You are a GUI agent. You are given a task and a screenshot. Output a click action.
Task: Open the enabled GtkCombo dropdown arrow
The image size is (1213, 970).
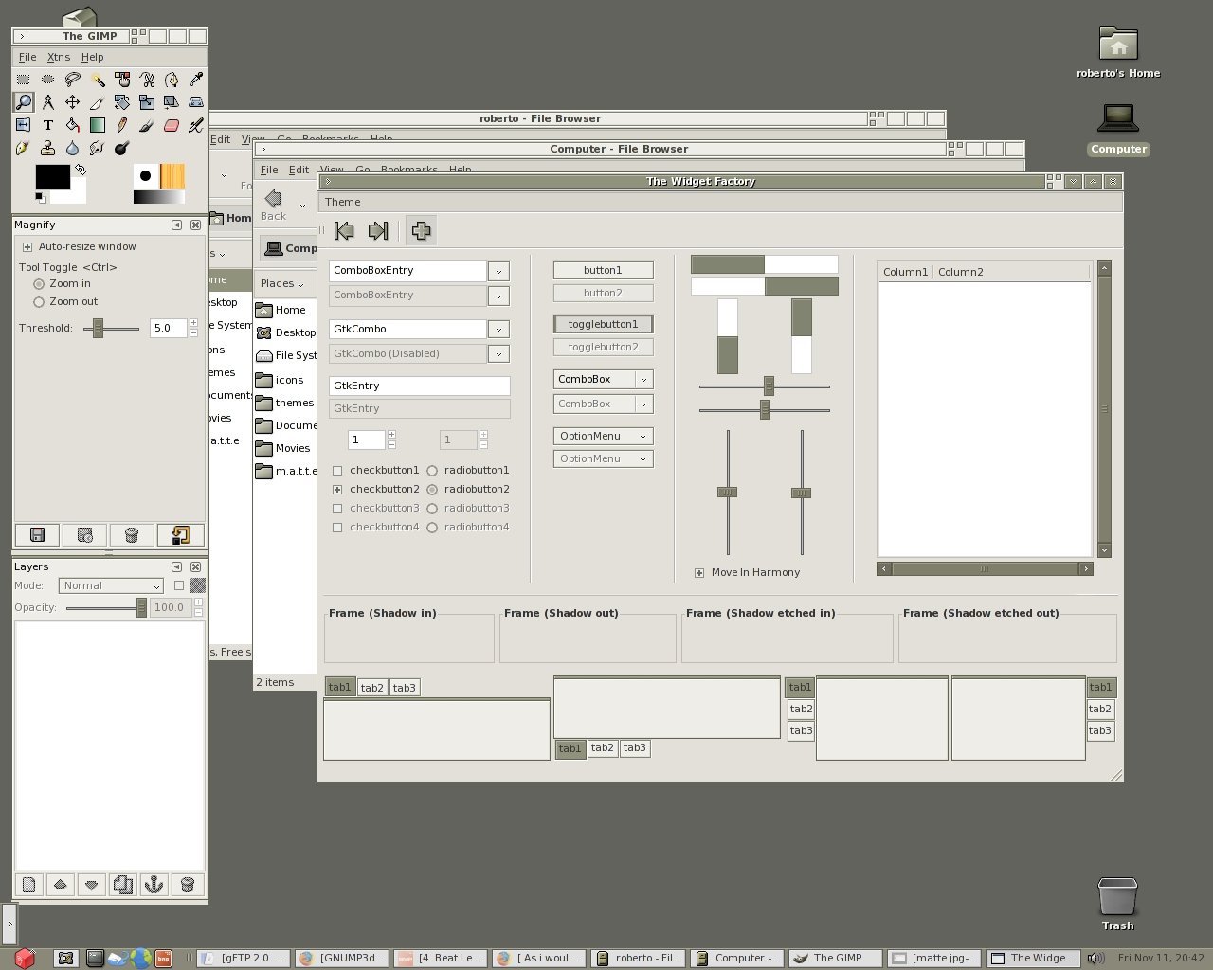pyautogui.click(x=498, y=329)
